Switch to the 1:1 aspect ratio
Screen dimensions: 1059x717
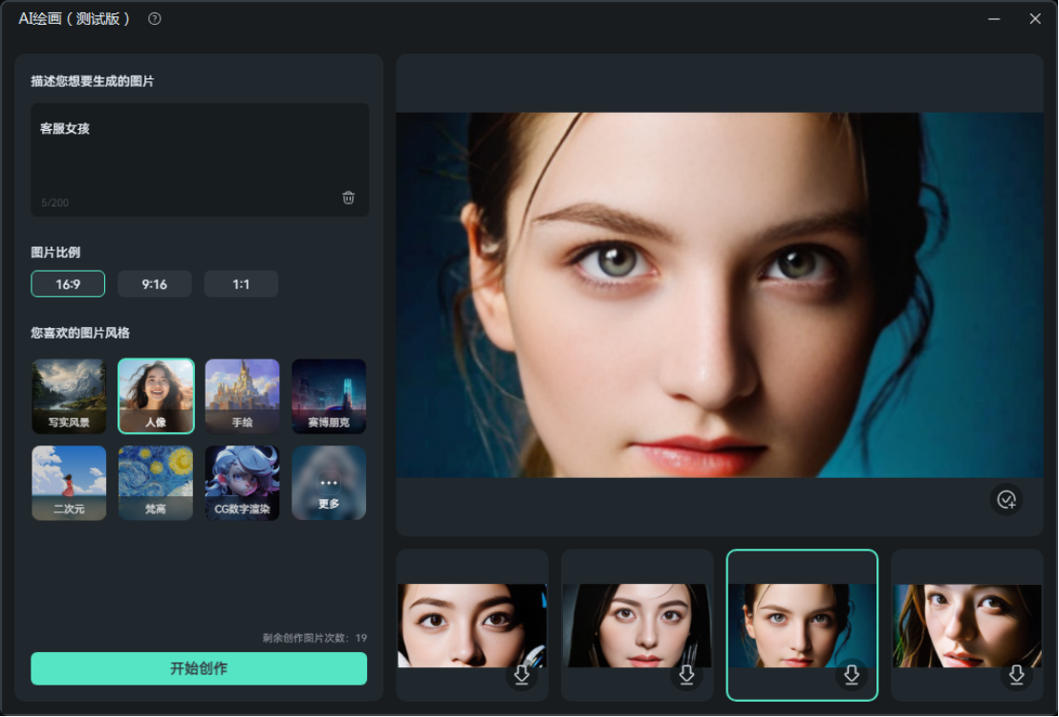coord(241,284)
